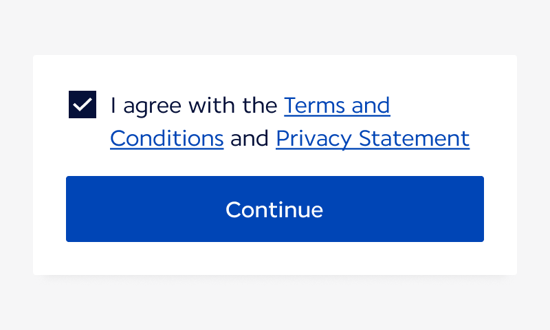Image resolution: width=550 pixels, height=330 pixels.
Task: Open the Terms and Conditions link
Action: (337, 105)
